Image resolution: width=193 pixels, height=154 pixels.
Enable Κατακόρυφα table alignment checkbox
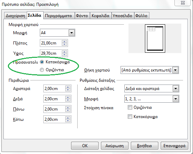coord(130,116)
